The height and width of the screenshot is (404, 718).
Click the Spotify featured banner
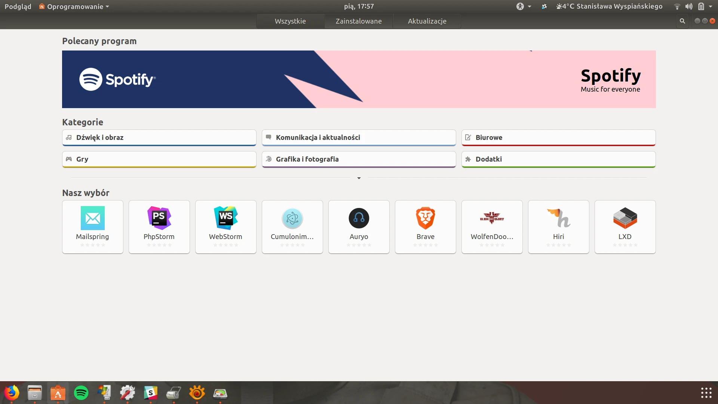click(x=359, y=79)
